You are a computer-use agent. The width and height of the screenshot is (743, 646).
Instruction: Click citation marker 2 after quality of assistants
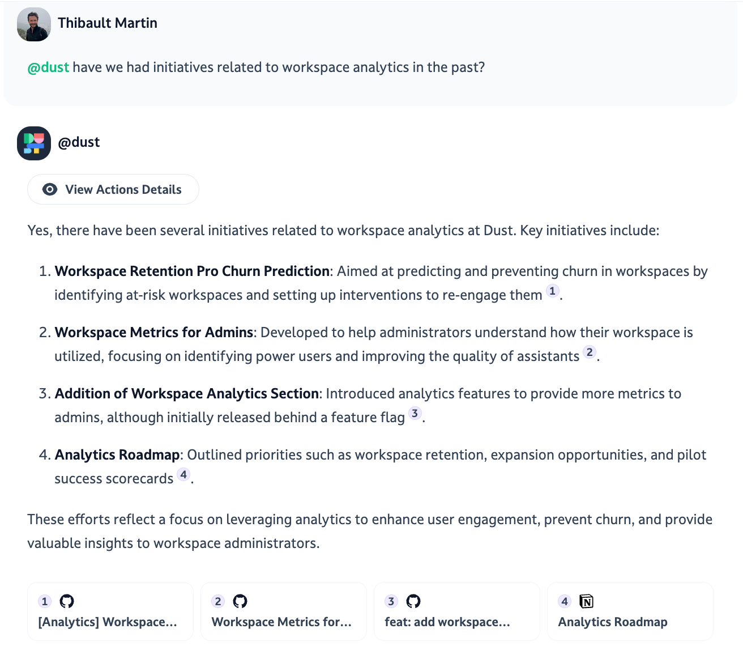(590, 352)
